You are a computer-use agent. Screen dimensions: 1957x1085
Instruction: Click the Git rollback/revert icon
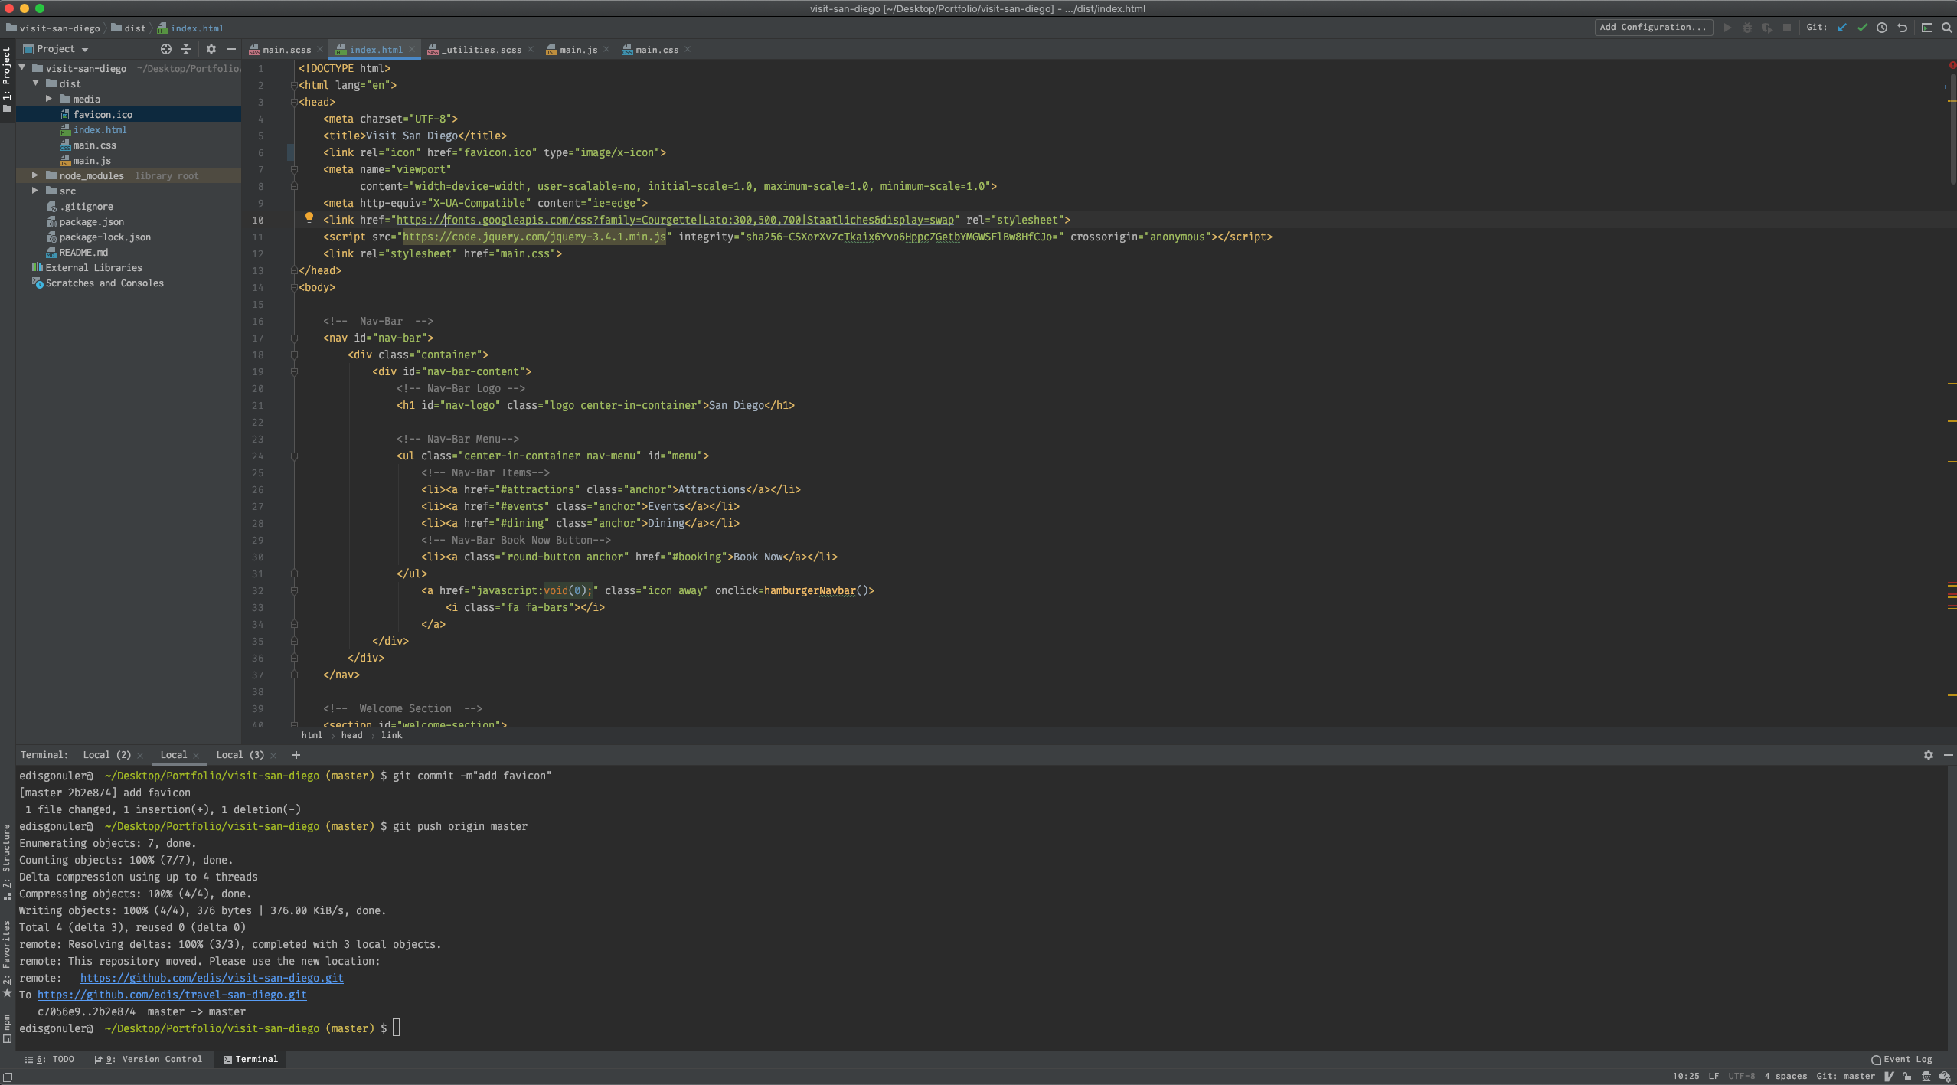1902,28
